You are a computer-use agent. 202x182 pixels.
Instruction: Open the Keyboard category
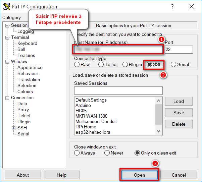point(27,43)
